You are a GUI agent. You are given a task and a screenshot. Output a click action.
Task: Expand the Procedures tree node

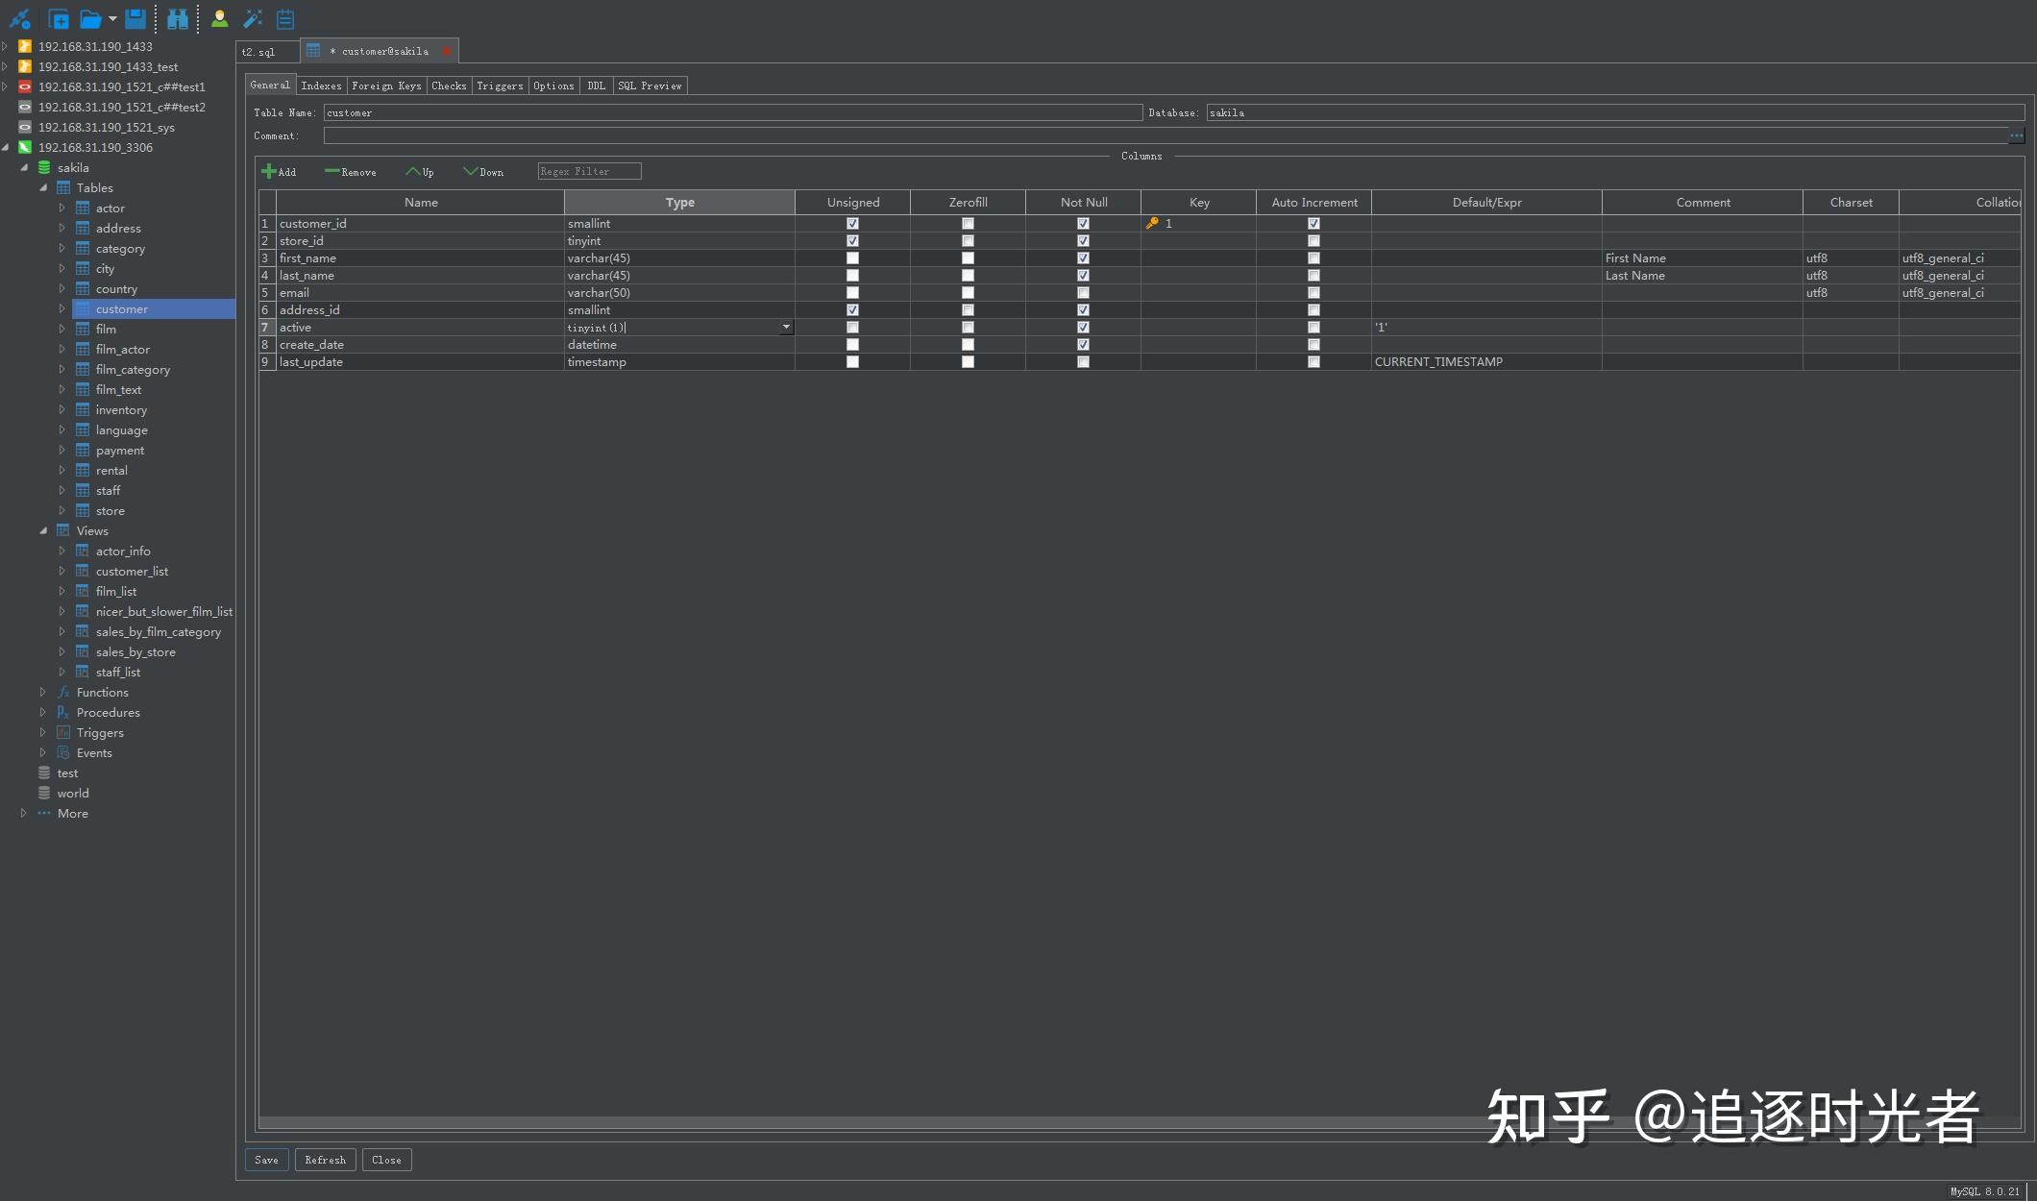click(x=43, y=713)
